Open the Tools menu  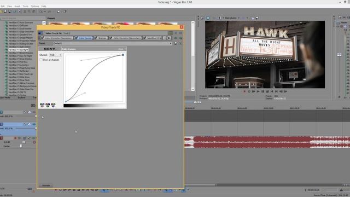point(26,6)
